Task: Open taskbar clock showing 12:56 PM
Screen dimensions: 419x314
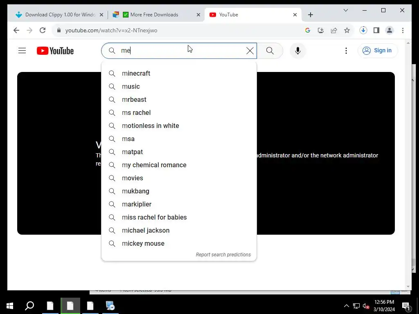Action: 384,306
